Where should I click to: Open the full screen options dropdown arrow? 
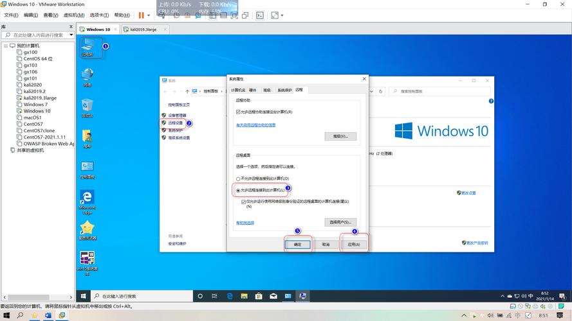point(282,15)
